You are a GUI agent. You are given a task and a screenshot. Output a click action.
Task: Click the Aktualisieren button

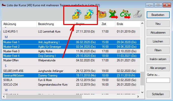tap(158, 33)
